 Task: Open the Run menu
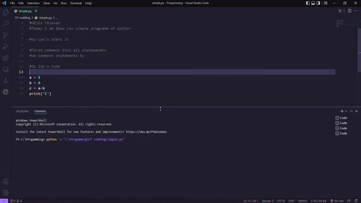(64, 3)
